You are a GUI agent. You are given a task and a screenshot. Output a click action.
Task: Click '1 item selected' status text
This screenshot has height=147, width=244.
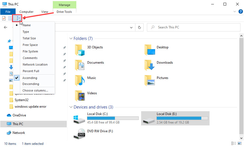[33, 144]
